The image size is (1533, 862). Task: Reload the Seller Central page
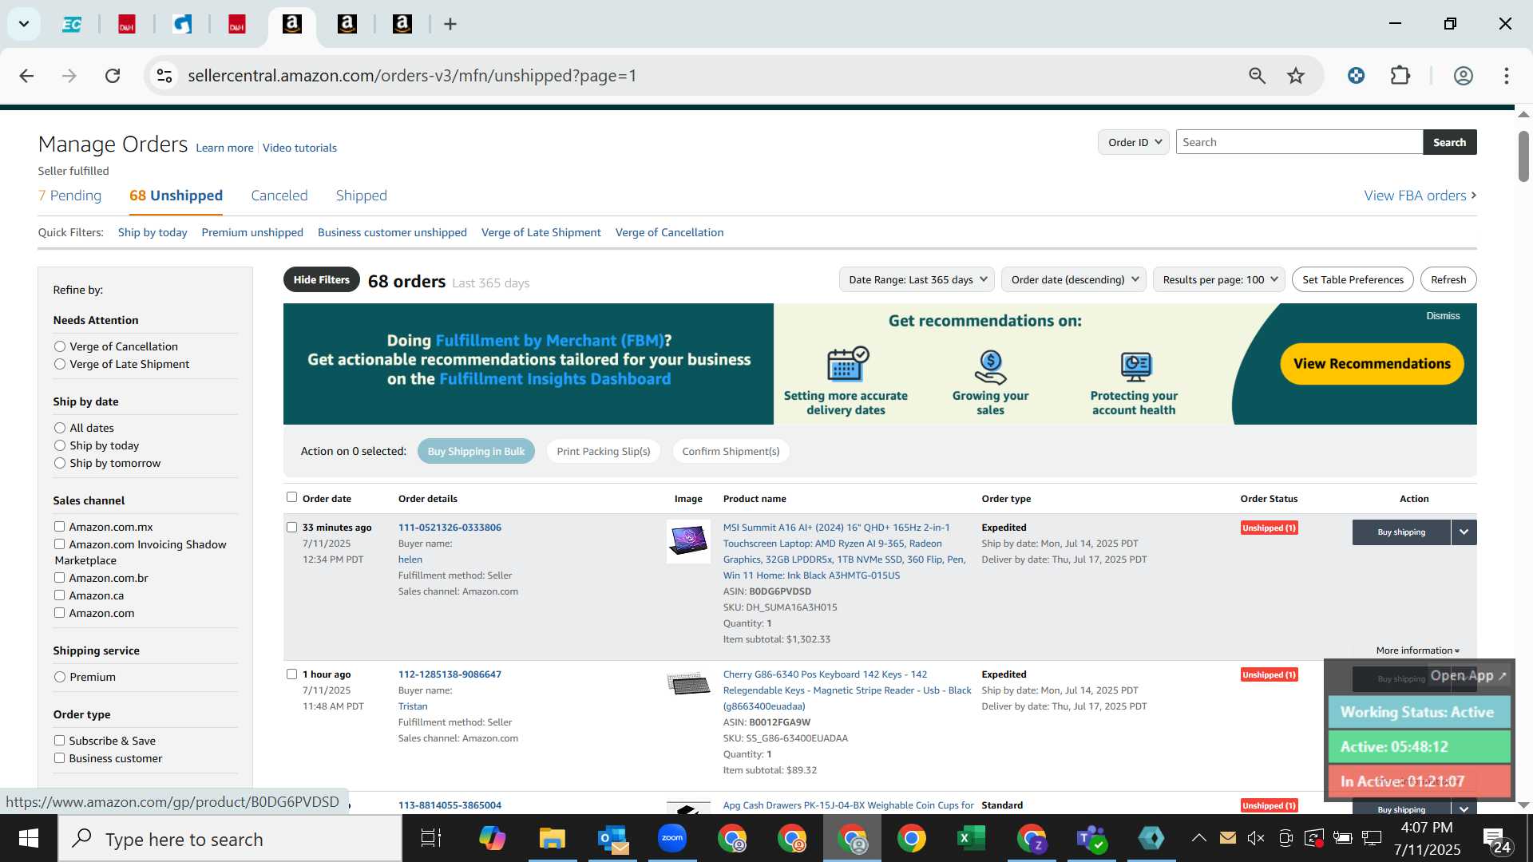coord(113,76)
